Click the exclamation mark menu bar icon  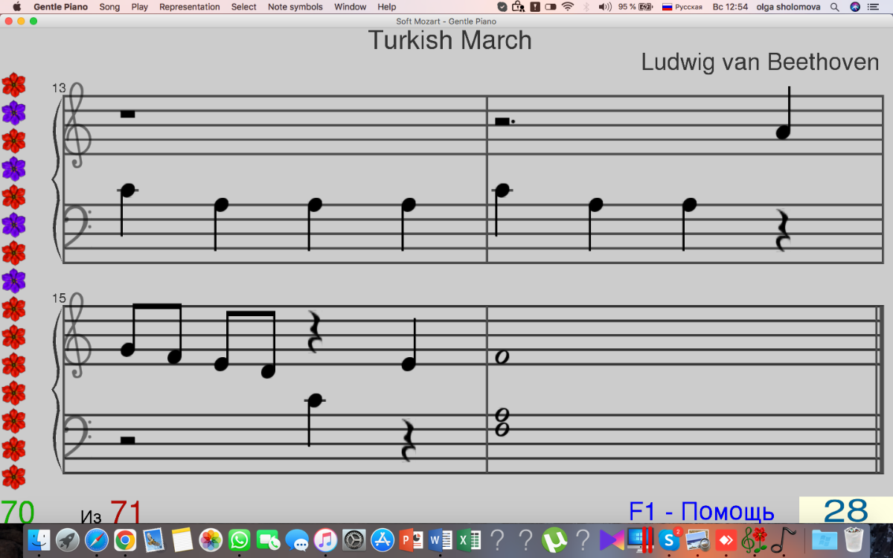tap(535, 7)
